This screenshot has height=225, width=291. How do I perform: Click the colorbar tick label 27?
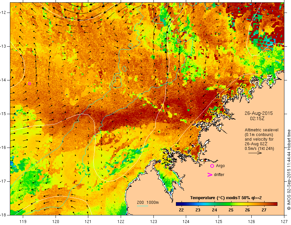(264, 210)
